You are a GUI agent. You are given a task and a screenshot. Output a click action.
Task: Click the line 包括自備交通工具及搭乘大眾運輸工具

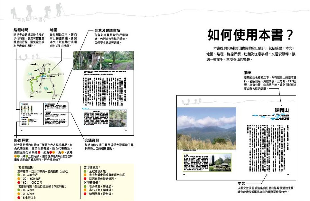[109, 145]
